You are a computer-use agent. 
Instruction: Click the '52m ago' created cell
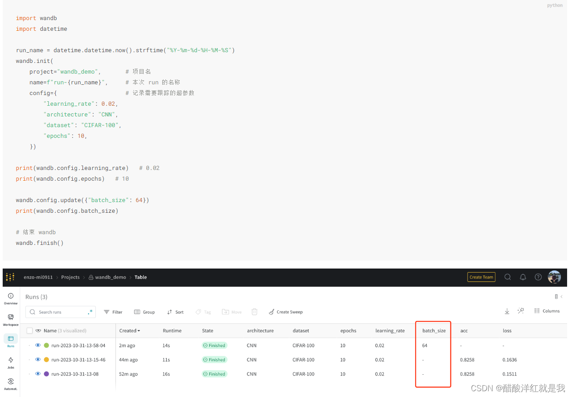(128, 374)
